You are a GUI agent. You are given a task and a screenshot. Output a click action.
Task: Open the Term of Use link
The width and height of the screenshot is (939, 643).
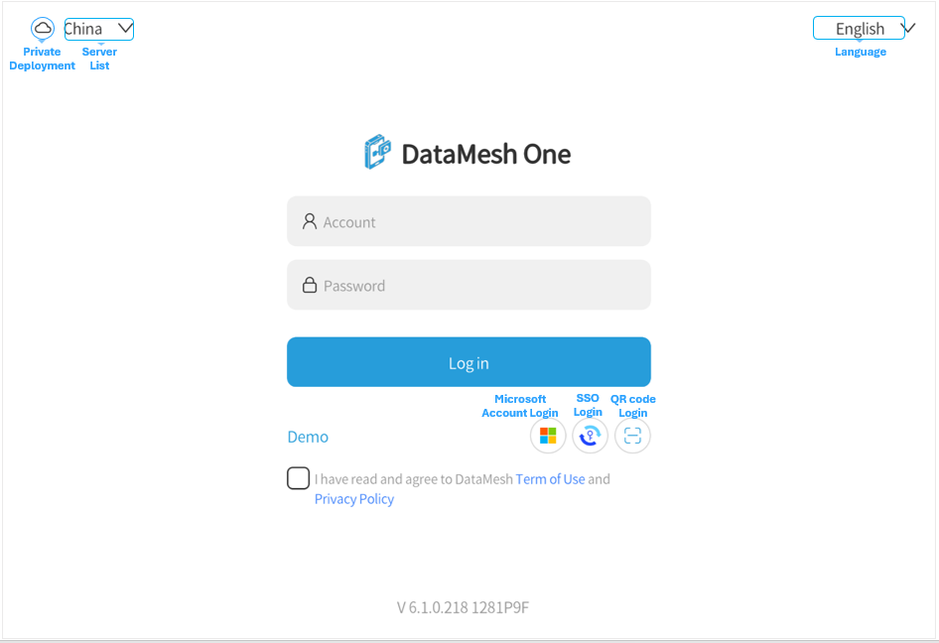(x=550, y=479)
